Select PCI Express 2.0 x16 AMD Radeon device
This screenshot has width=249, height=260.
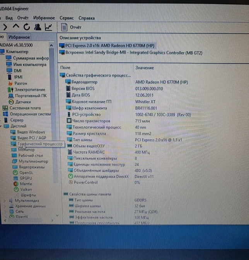[x=107, y=46]
